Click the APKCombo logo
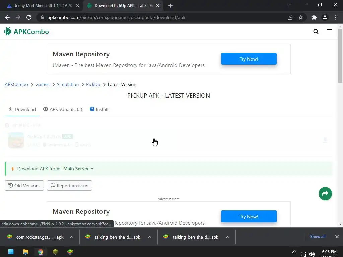The height and width of the screenshot is (257, 343). pyautogui.click(x=26, y=32)
